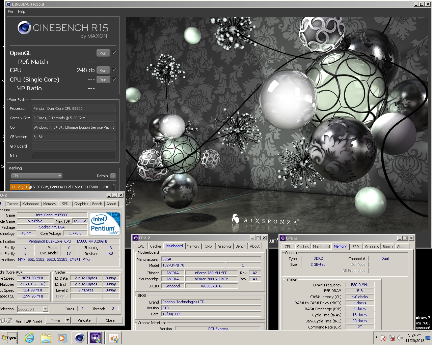Screen dimensions: 432x345
Task: Click the AIXSPONZA logo on the render
Action: click(265, 220)
